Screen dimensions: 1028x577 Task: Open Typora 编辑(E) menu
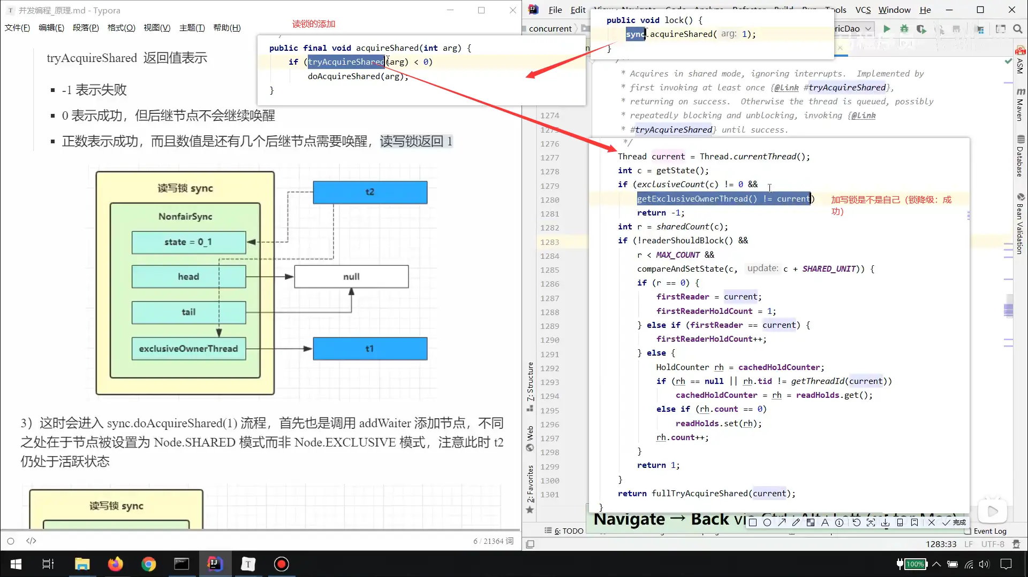tap(51, 28)
